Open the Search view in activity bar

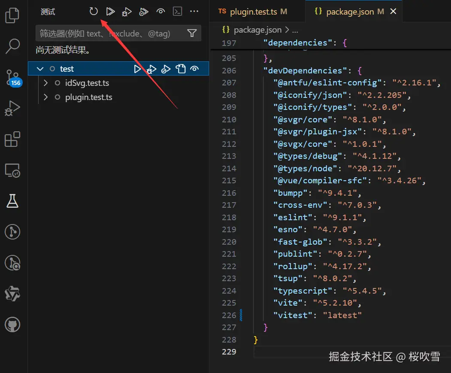pos(12,46)
